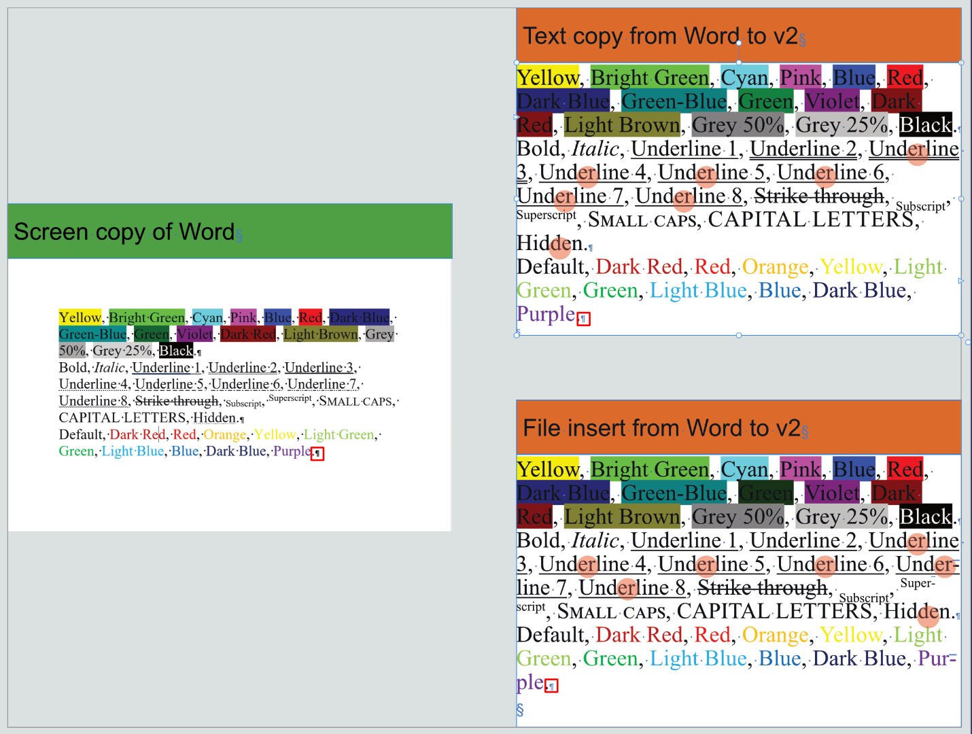Click 'Italic' in the File insert frame

tap(595, 541)
